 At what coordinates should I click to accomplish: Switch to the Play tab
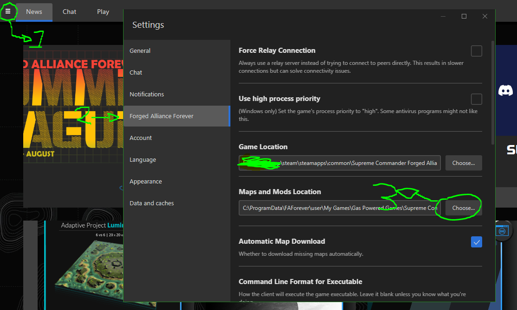click(x=103, y=12)
